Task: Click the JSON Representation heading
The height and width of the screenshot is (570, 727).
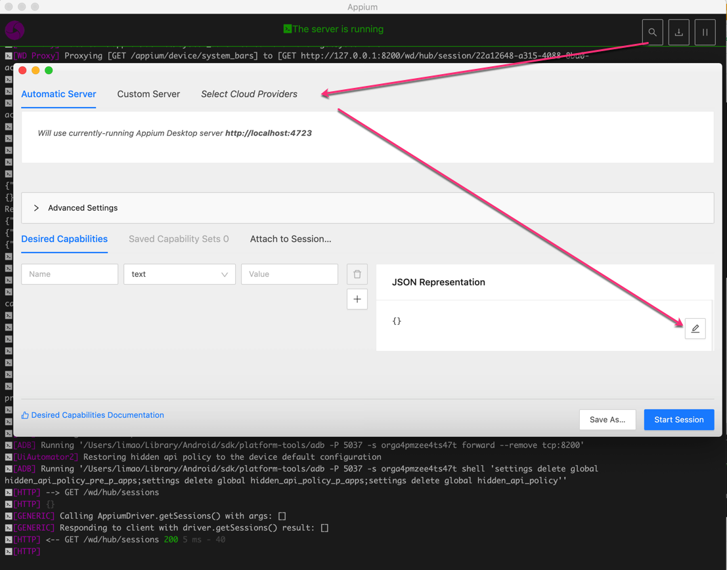Action: pos(439,283)
